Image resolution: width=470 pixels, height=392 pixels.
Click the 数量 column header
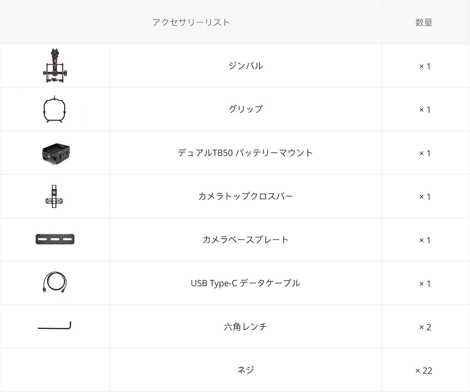[x=424, y=22]
